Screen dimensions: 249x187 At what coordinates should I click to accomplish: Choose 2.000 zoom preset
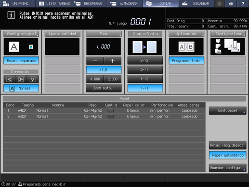click(x=113, y=79)
